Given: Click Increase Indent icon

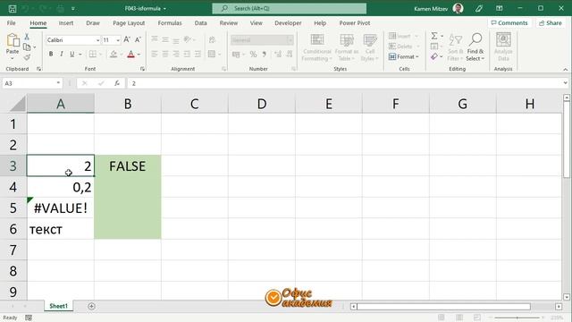Looking at the screenshot, I should (198, 54).
